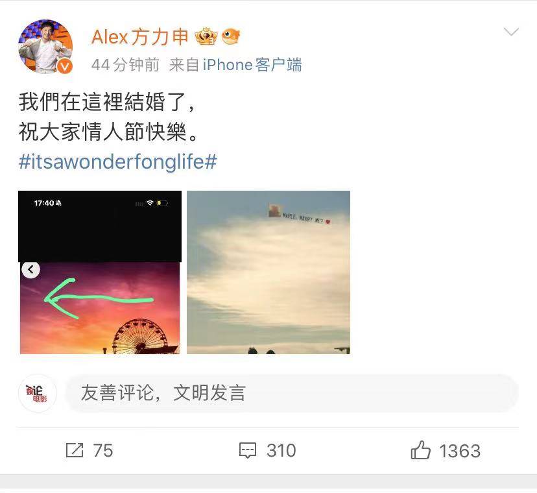Open the iPhone客户端 source link
Image resolution: width=537 pixels, height=493 pixels.
click(252, 65)
